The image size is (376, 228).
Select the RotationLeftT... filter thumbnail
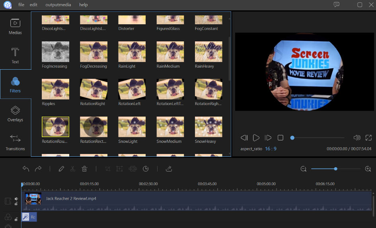[x=170, y=89]
